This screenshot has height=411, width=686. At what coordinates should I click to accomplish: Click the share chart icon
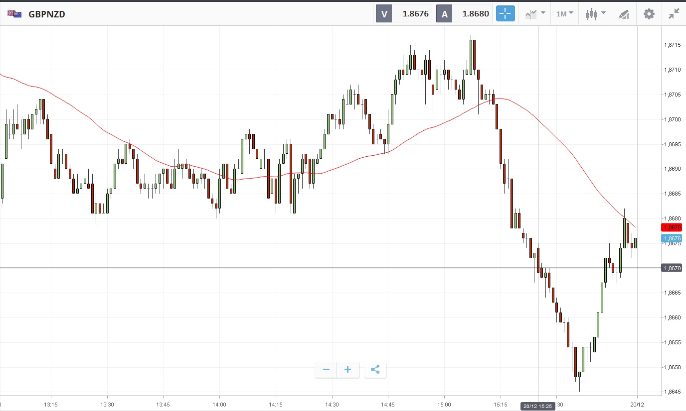(375, 369)
